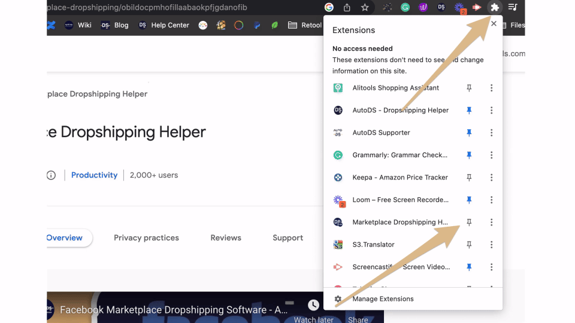This screenshot has height=323, width=575.
Task: Click Watch later on the video
Action: pos(313,311)
